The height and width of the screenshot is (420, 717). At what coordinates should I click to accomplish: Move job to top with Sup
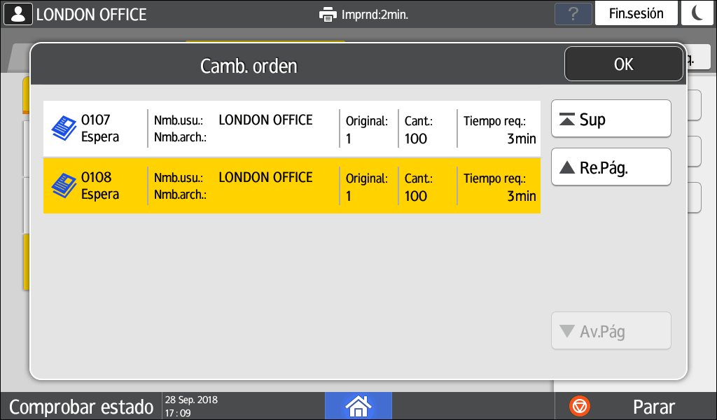(x=611, y=119)
